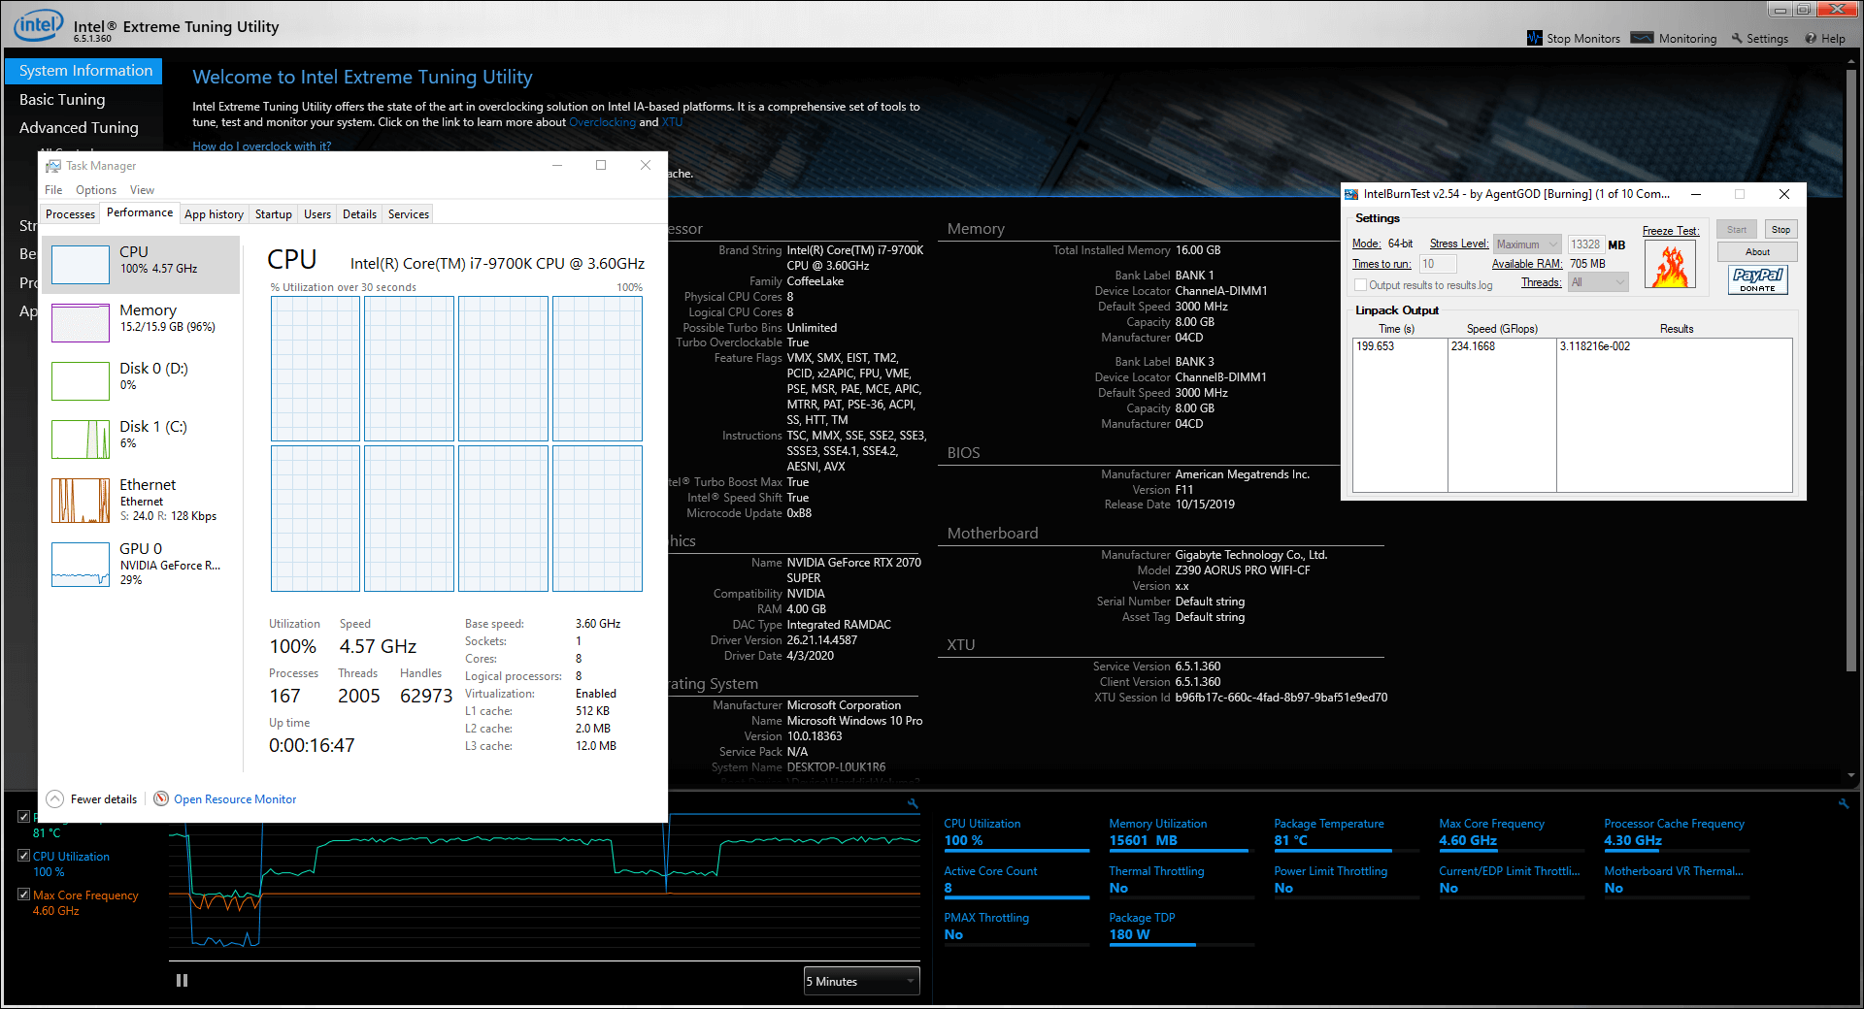The width and height of the screenshot is (1864, 1009).
Task: Select Basic Tuning in XTU sidebar
Action: tap(62, 99)
